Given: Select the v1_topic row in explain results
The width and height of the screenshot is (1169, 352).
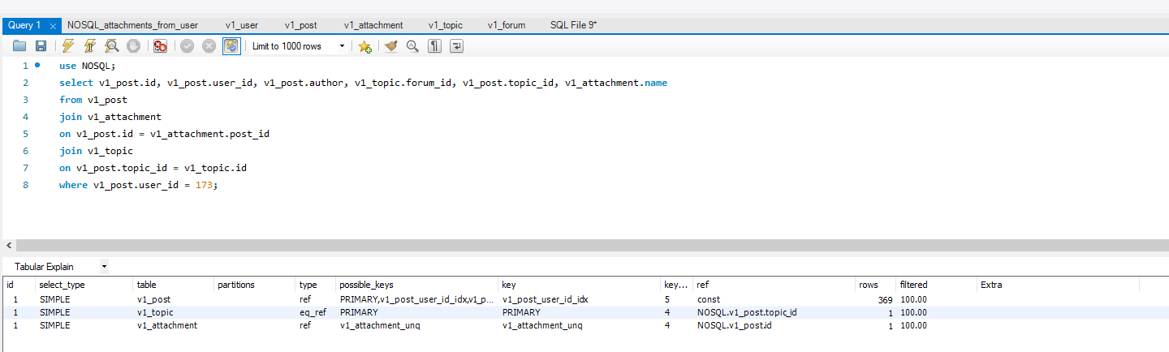Looking at the screenshot, I should 154,312.
